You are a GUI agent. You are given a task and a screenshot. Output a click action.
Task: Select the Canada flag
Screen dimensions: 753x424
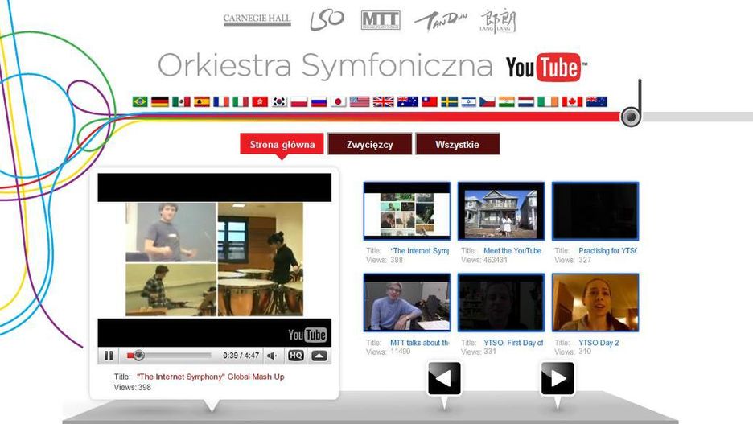[x=572, y=101]
